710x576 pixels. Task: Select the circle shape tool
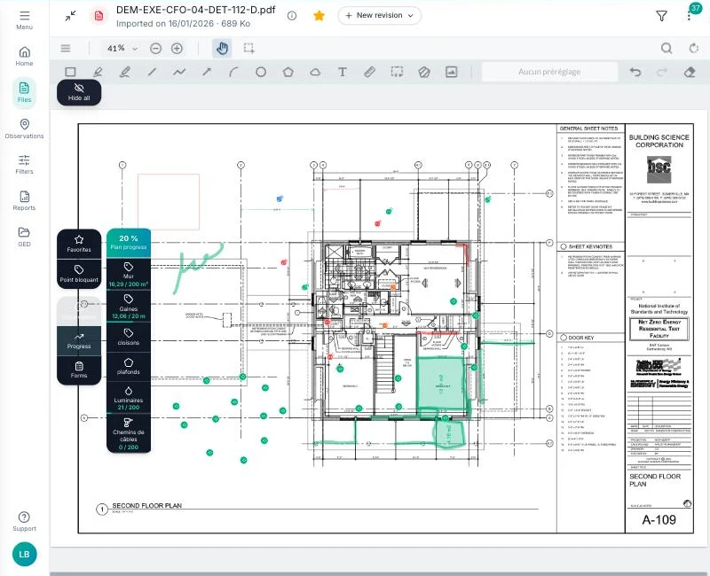coord(261,72)
